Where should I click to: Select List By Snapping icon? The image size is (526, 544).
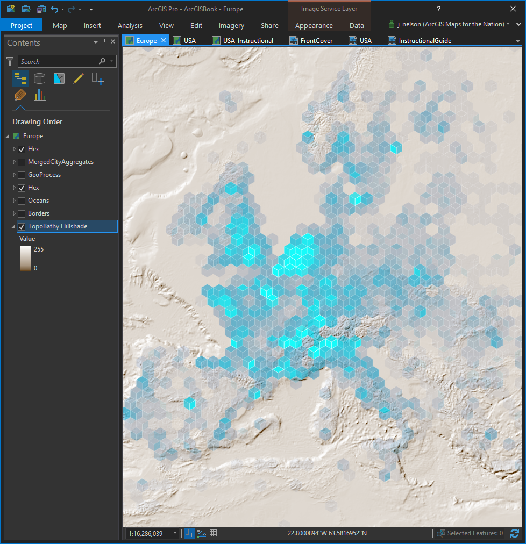click(x=98, y=78)
